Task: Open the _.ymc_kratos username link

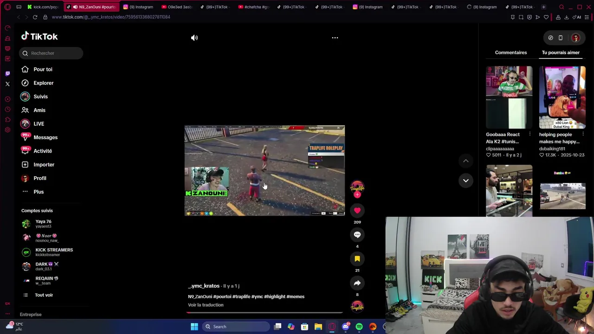Action: 204,286
